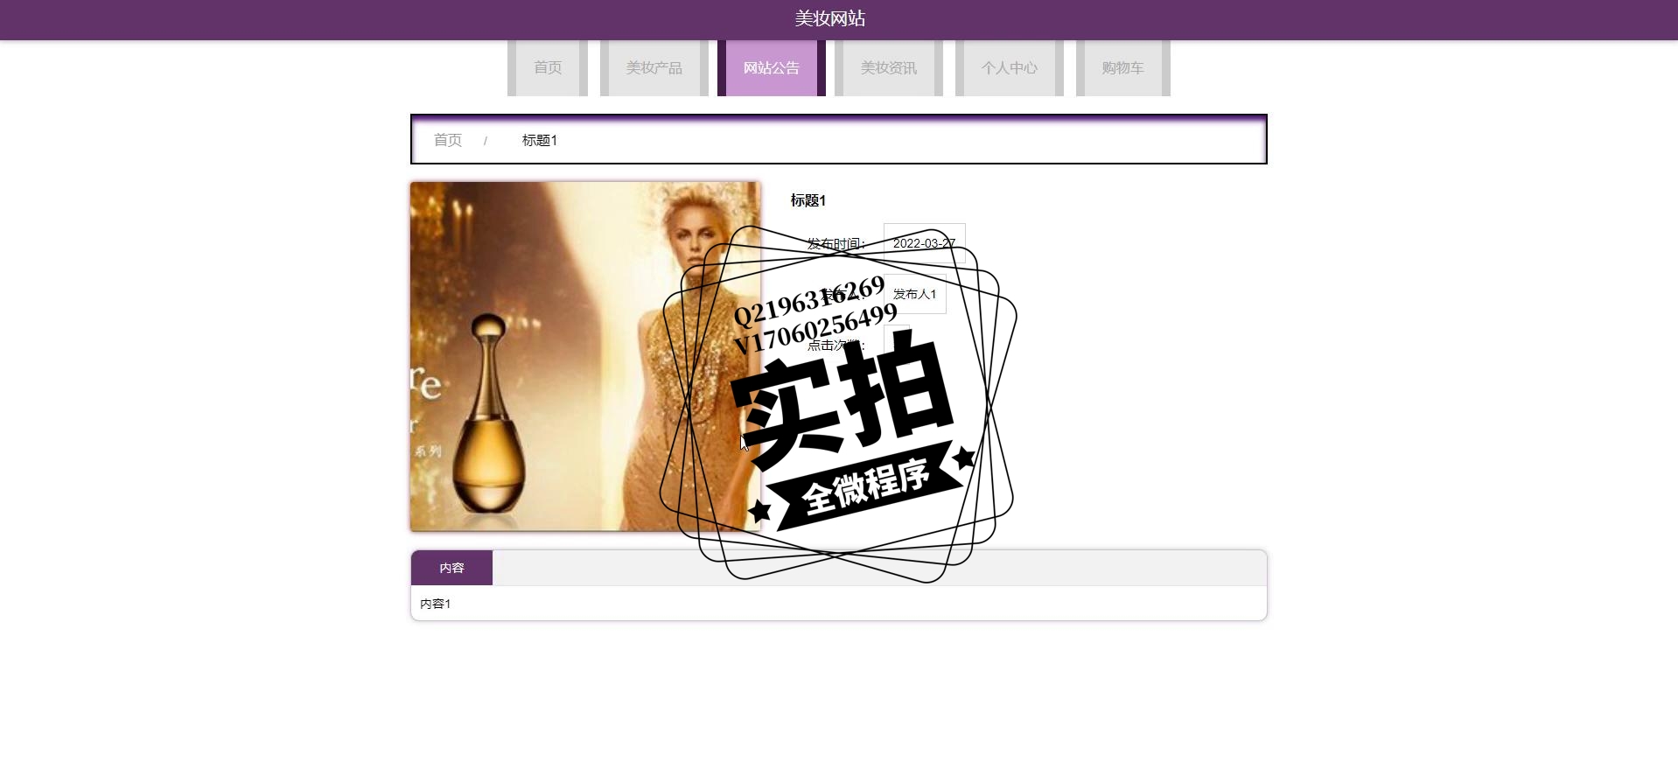Image resolution: width=1678 pixels, height=769 pixels.
Task: Click the 首页 breadcrumb link
Action: tap(448, 140)
